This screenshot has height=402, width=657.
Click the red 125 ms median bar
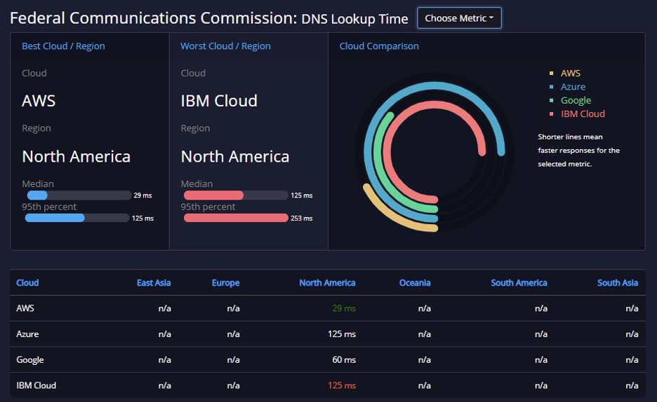213,195
